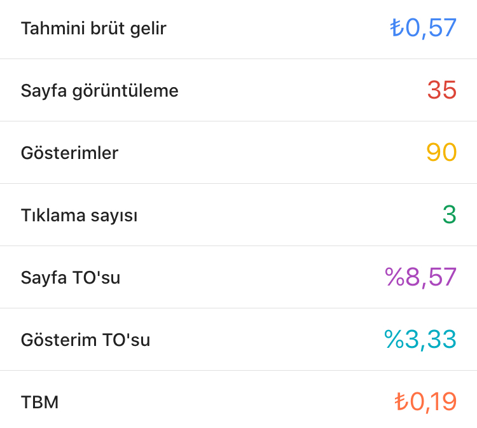Click the teal percent sign in Gösterim TO'su
This screenshot has height=428, width=477.
pyautogui.click(x=394, y=339)
